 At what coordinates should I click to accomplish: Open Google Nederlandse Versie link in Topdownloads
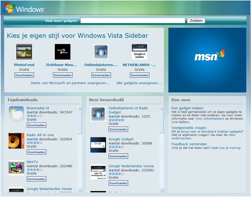click(49, 189)
